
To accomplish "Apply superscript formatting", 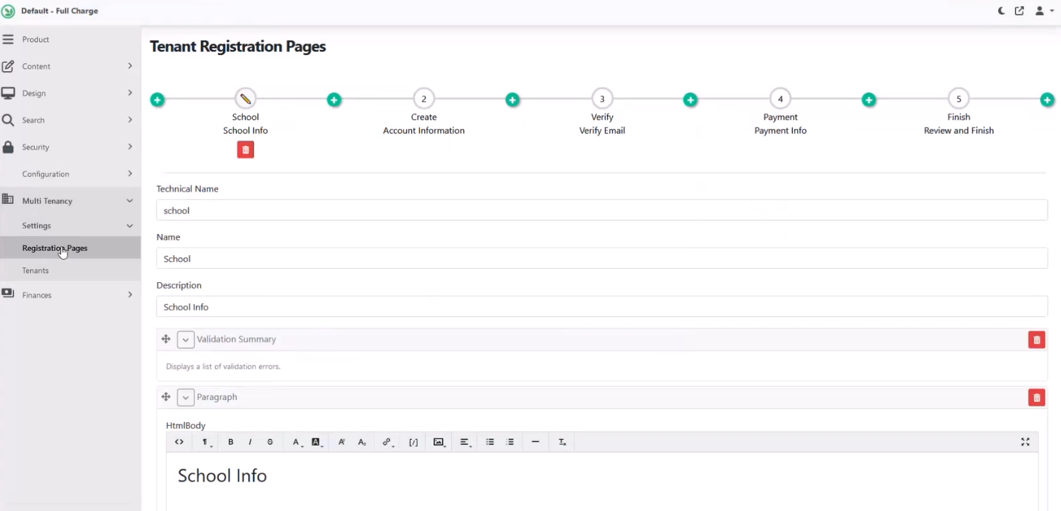I will [x=342, y=442].
